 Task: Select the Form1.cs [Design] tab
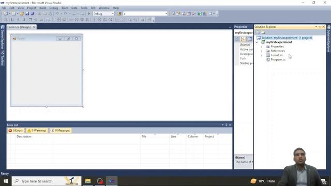(x=19, y=27)
